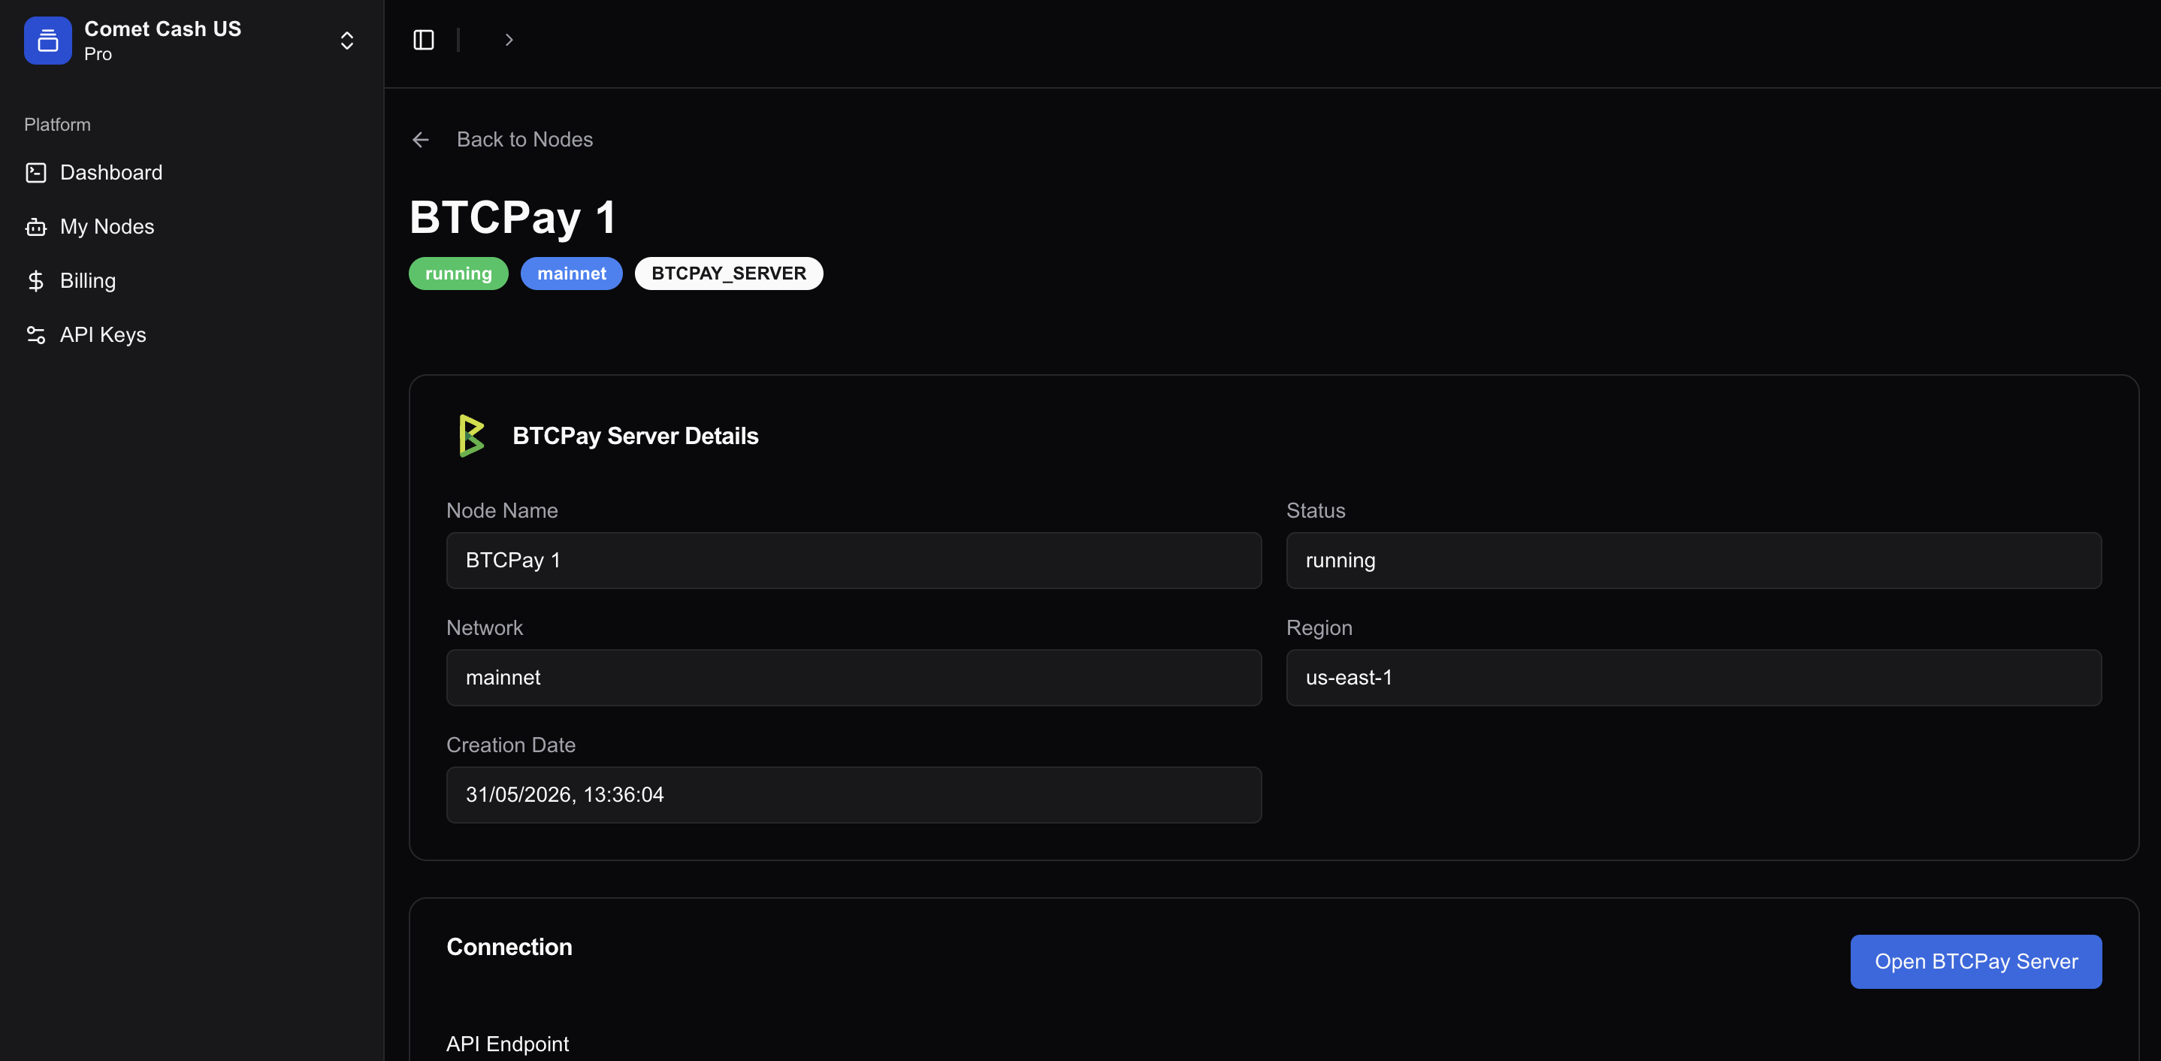Click the My Nodes icon
This screenshot has height=1061, width=2161.
coord(36,226)
